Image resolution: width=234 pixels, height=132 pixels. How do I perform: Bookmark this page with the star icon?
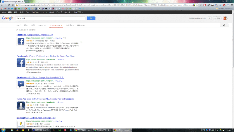[197, 5]
